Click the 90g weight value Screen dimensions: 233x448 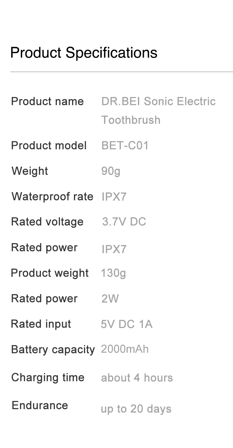(x=111, y=171)
